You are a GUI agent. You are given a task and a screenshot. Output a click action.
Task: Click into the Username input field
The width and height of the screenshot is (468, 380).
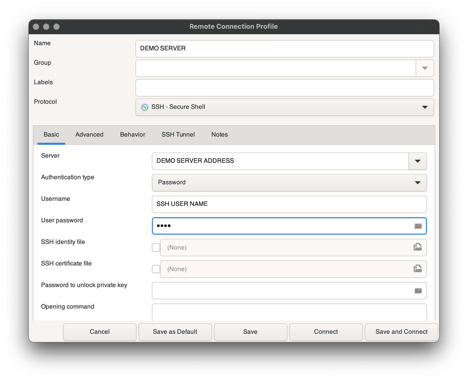pyautogui.click(x=289, y=204)
